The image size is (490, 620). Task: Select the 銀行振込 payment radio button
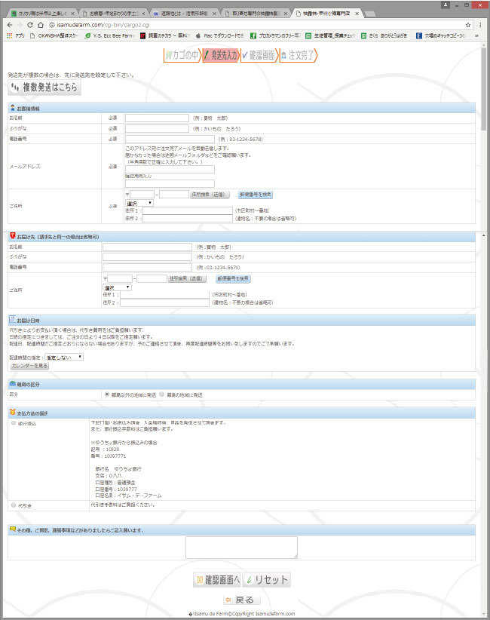[x=13, y=423]
